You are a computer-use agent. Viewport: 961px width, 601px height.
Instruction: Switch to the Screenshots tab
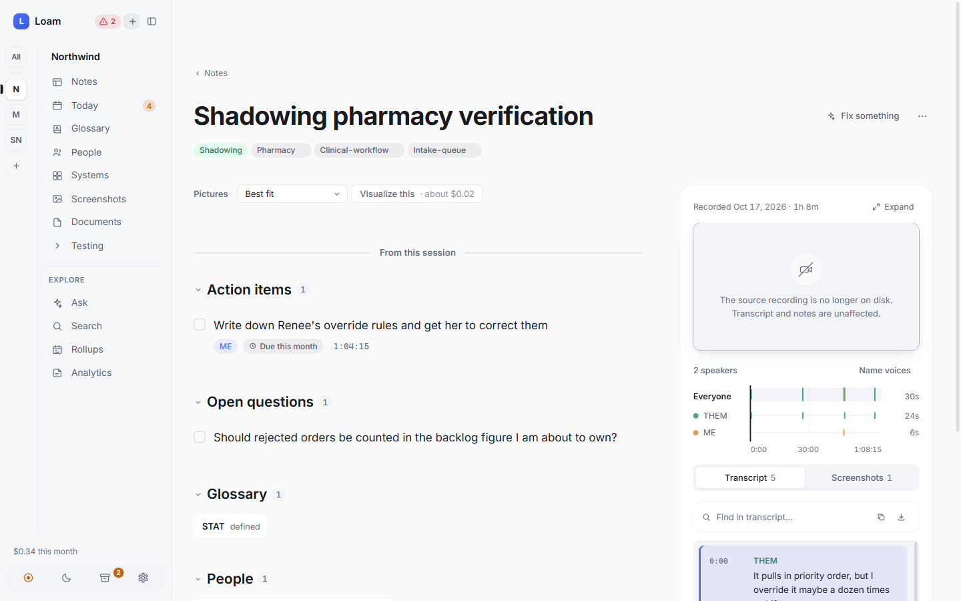click(862, 477)
